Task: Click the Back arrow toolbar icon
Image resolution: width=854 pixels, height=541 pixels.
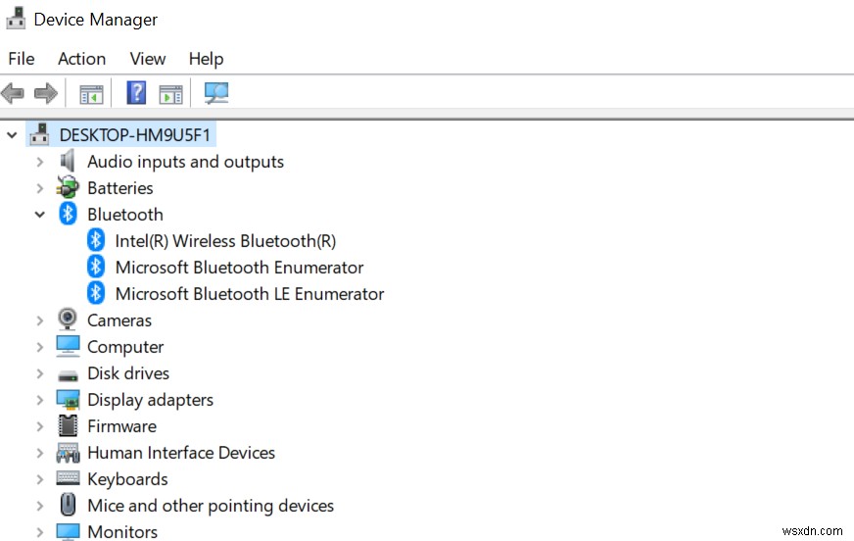Action: tap(13, 94)
